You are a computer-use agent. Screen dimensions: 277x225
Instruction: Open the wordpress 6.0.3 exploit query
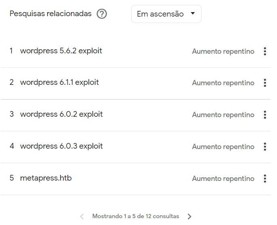(61, 146)
